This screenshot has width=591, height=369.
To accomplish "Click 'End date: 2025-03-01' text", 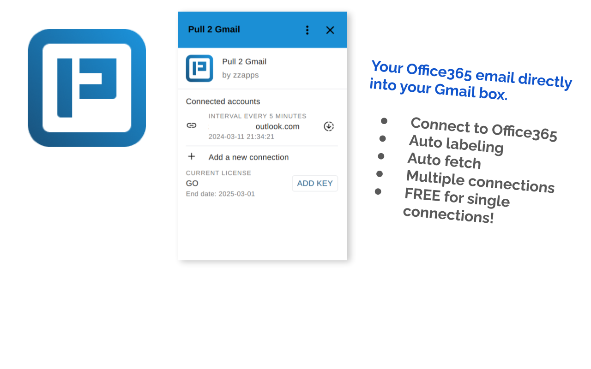I will [x=220, y=194].
